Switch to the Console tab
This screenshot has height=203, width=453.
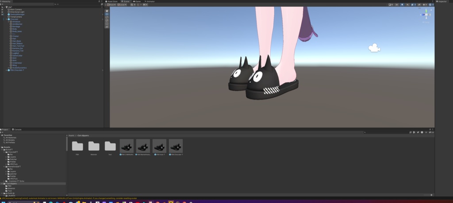(x=17, y=130)
